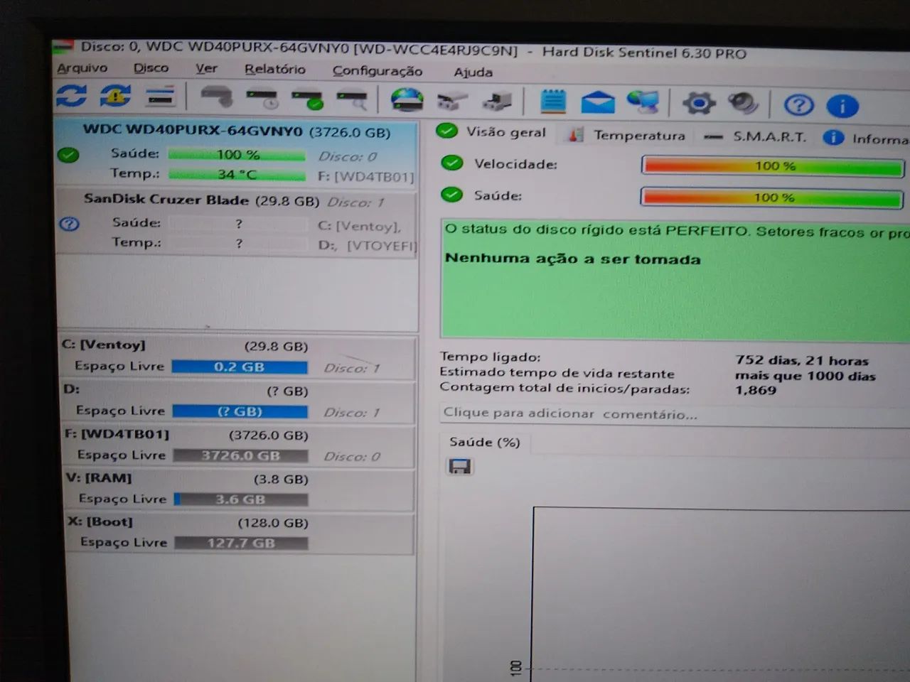Open the Arquivo menu
This screenshot has height=682, width=910.
tap(82, 67)
